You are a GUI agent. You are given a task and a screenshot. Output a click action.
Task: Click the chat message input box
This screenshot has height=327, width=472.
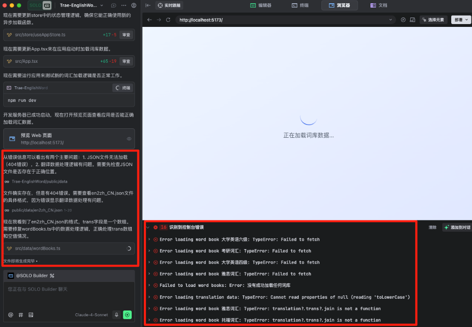[69, 295]
